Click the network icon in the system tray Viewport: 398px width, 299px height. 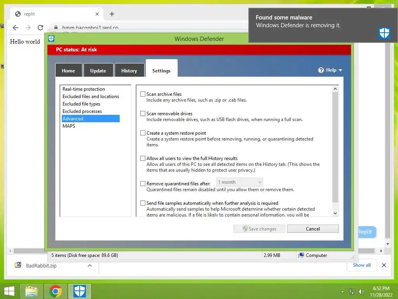352,292
